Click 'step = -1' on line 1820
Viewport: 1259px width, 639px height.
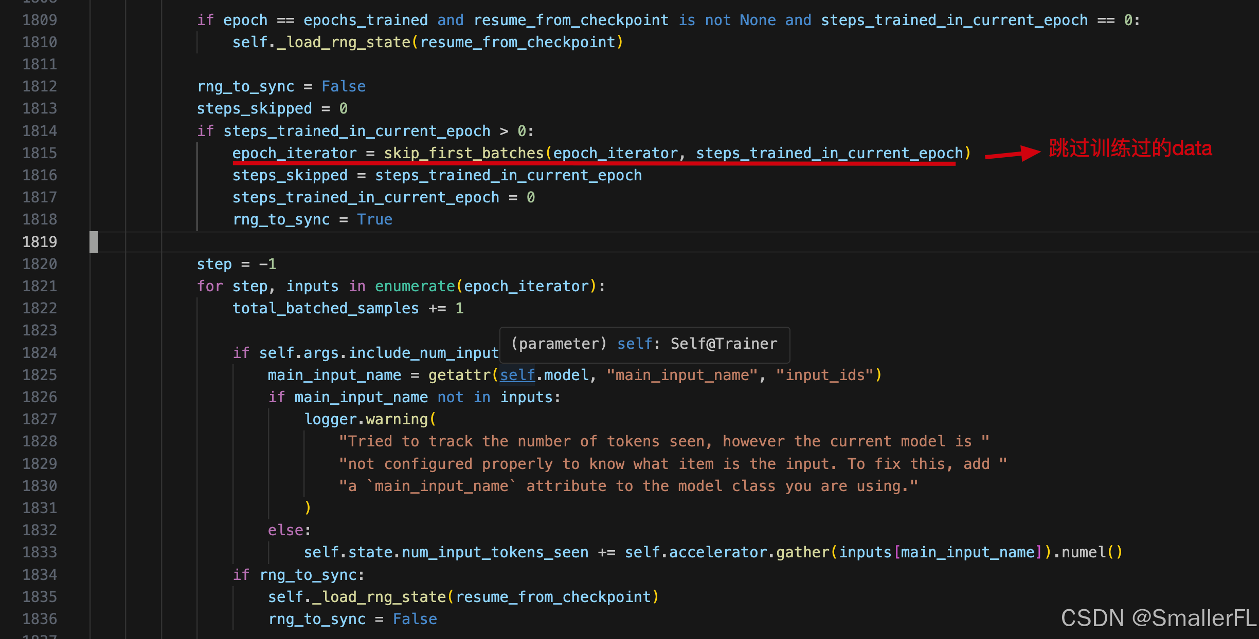pyautogui.click(x=237, y=264)
